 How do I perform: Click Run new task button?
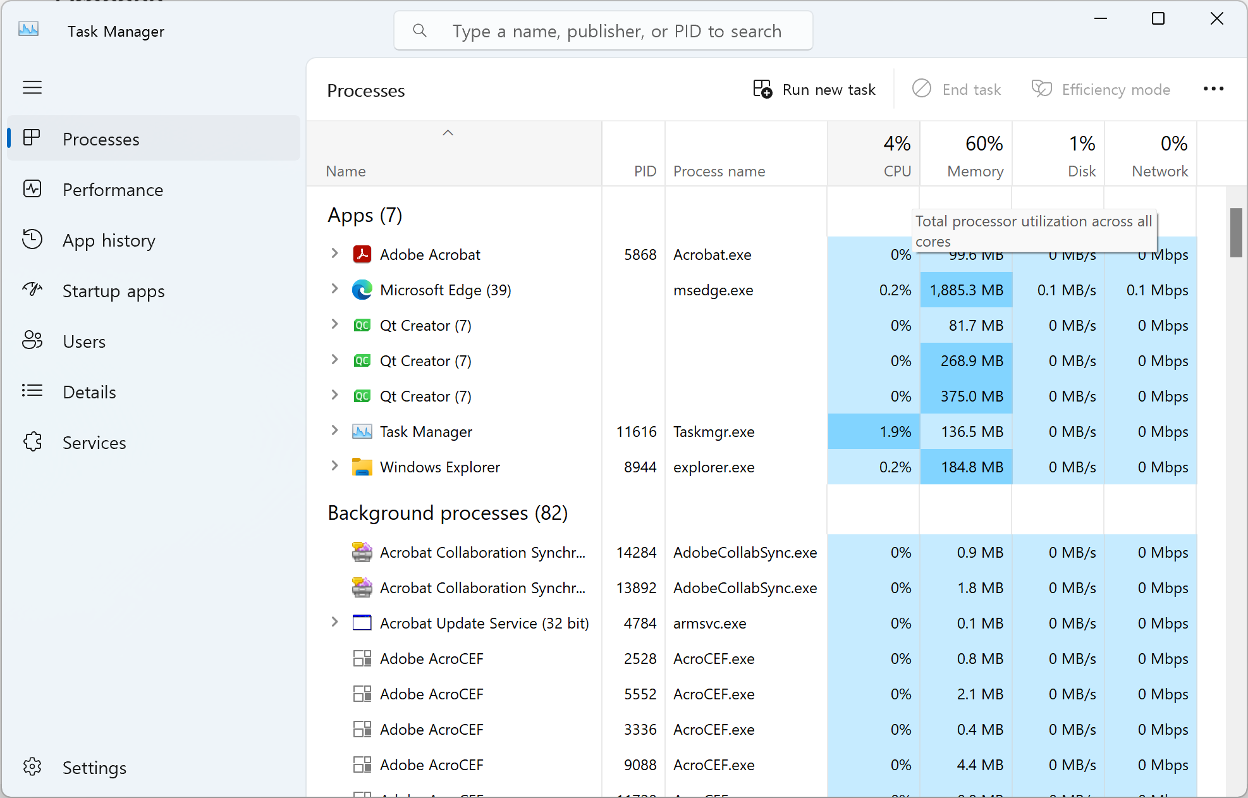pos(814,90)
